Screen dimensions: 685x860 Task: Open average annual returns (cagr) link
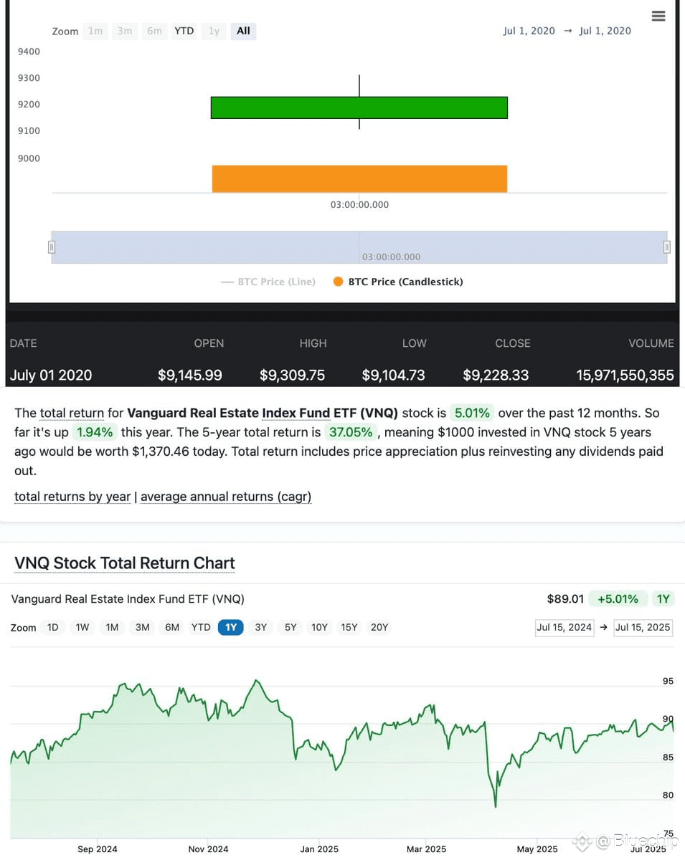tap(226, 496)
